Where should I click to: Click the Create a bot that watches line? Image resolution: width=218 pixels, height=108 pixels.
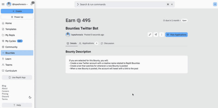[x=98, y=66]
